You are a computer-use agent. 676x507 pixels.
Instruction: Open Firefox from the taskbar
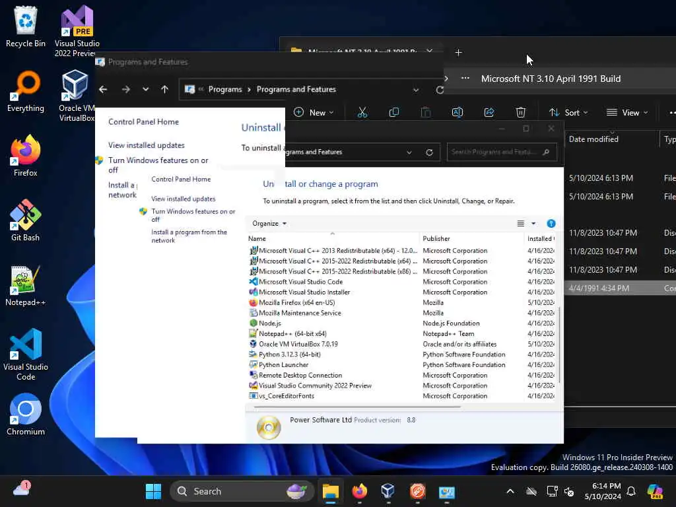point(359,491)
